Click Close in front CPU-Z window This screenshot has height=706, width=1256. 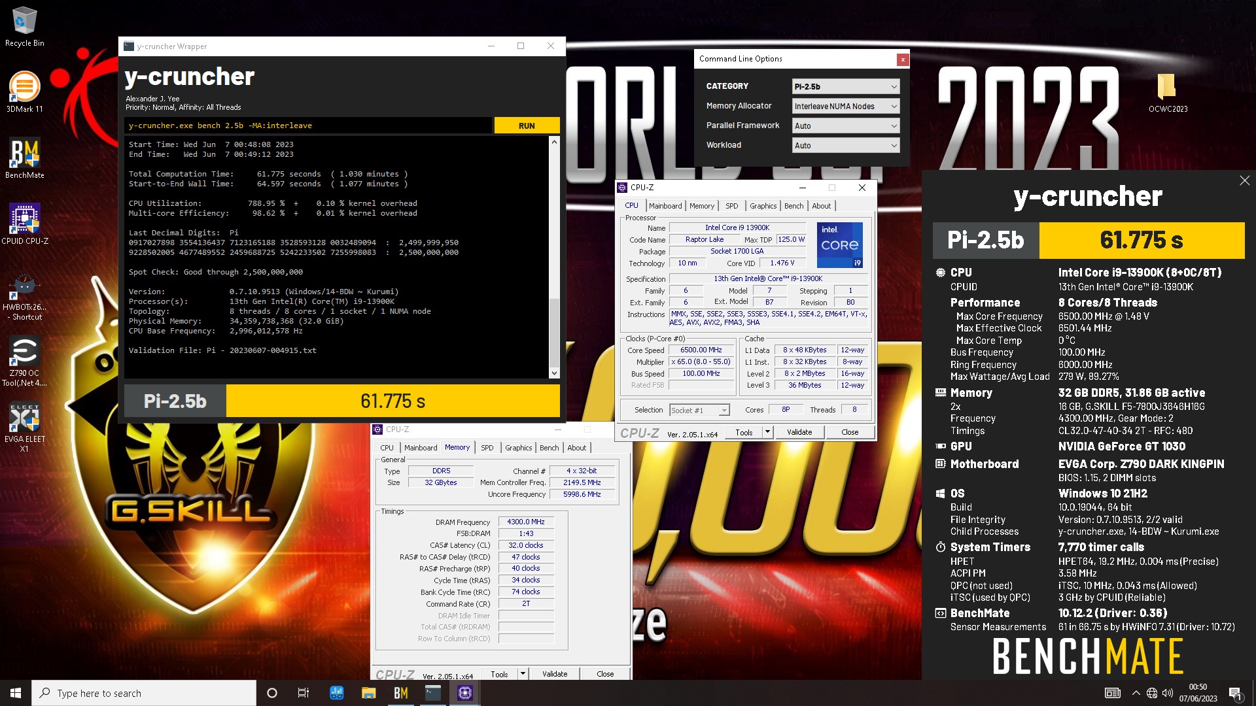[x=850, y=432]
